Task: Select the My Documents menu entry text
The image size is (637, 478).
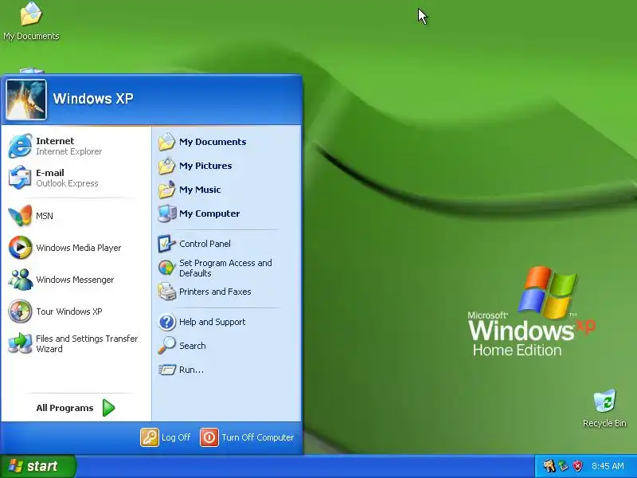Action: pyautogui.click(x=213, y=142)
